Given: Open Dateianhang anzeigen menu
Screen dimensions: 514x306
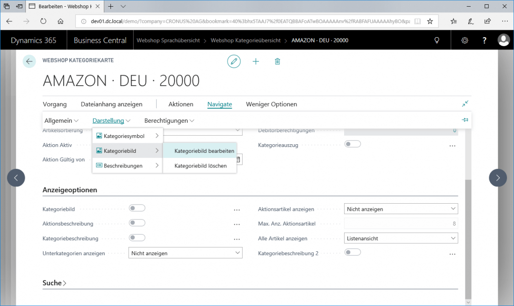Looking at the screenshot, I should pos(111,104).
